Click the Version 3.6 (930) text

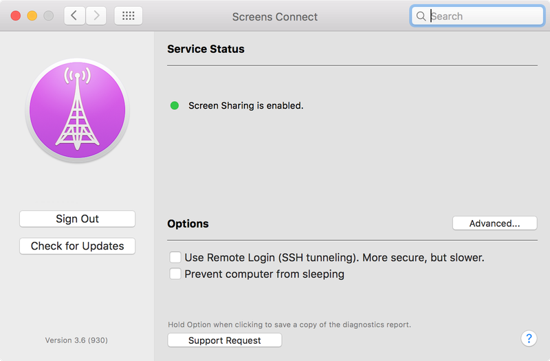click(x=76, y=340)
